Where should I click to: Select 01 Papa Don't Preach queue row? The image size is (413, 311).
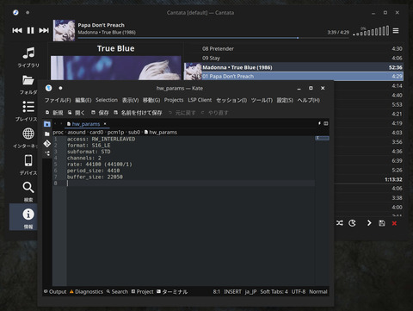(x=293, y=77)
